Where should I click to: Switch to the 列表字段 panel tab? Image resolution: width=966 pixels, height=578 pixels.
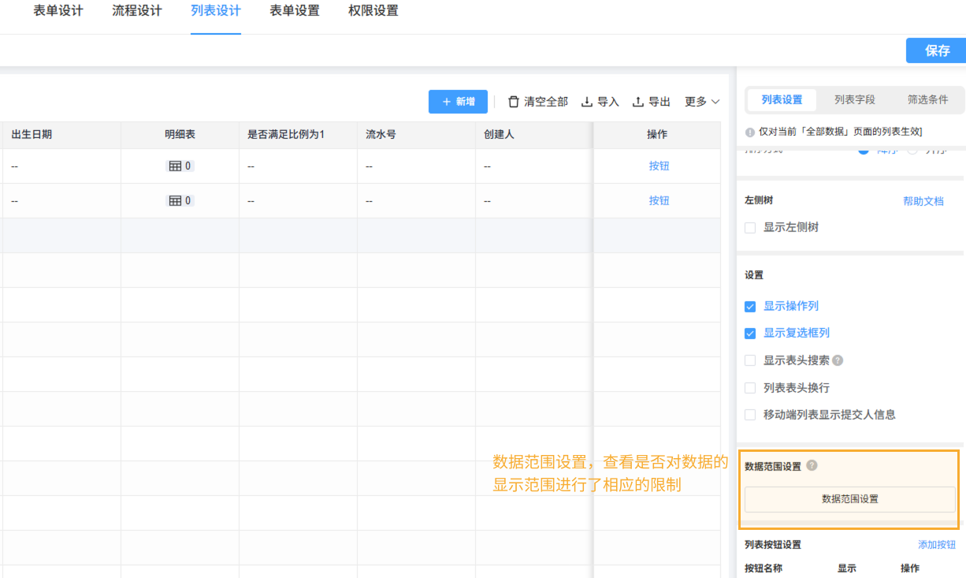[855, 100]
